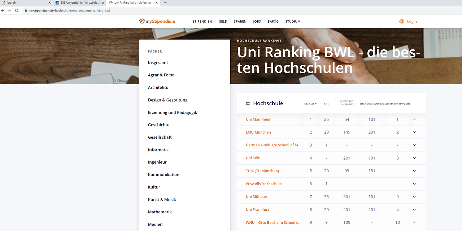
Task: Click the Login link
Action: (412, 22)
